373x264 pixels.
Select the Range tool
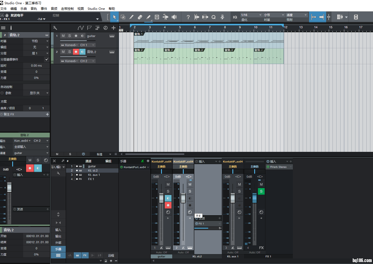pos(123,17)
